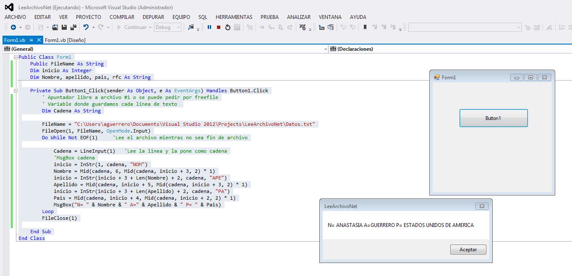Open the (Declaraciones) member dropdown
This screenshot has height=276, width=572.
point(450,49)
